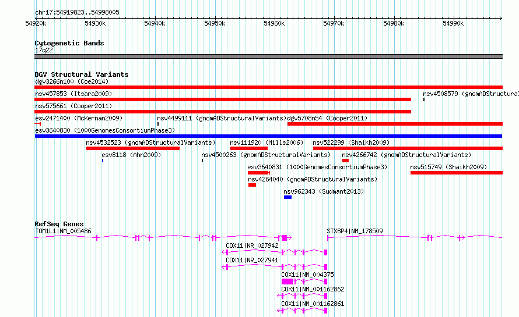Screen dimensions: 519x317
Task: Select esv8118 (Ahn2009) variant label
Action: click(x=131, y=155)
